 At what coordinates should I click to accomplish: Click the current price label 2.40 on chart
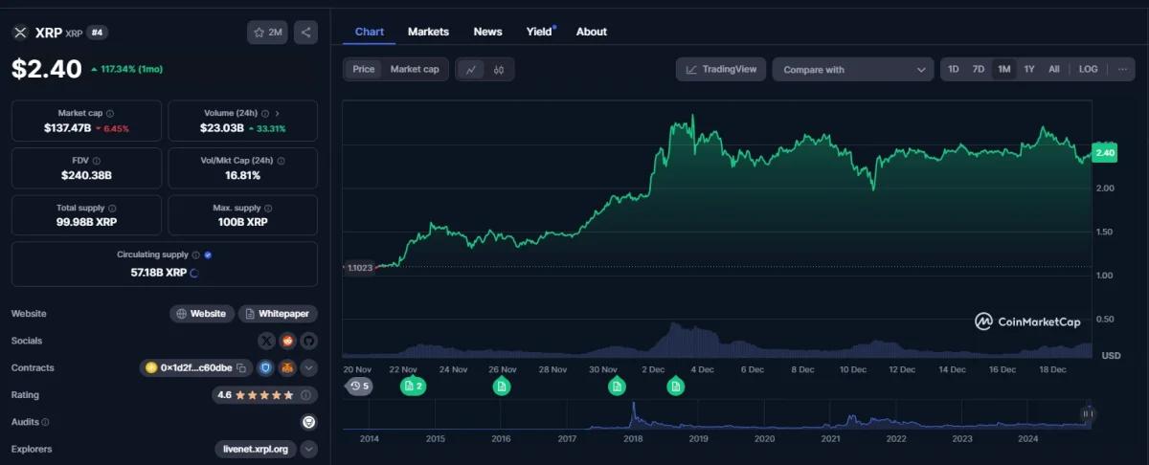1105,153
